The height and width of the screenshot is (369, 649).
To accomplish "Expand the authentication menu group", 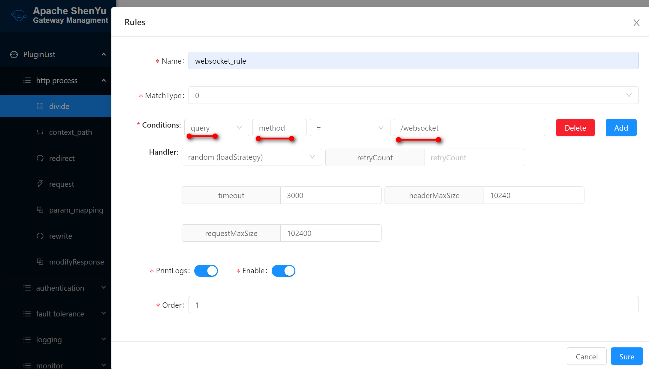I will click(x=60, y=288).
